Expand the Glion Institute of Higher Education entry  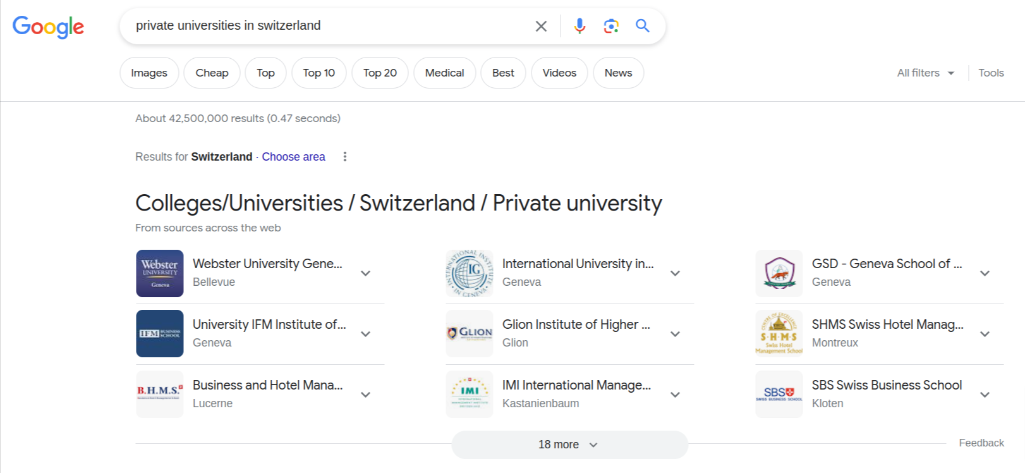675,334
